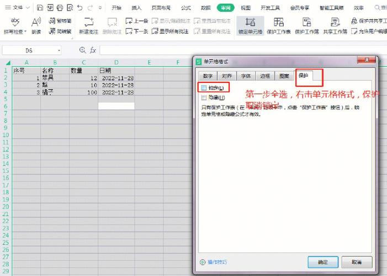387x276 pixels.
Task: Expand the quick access toolbar customize arrow
Action: 100,8
